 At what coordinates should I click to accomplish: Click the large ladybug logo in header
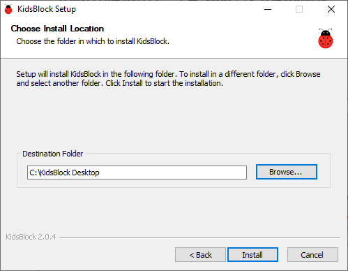[x=326, y=38]
